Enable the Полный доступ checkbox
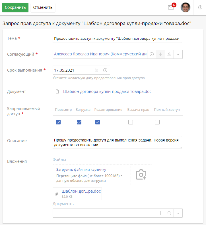Screen dimensions: 206x225 [x=157, y=122]
